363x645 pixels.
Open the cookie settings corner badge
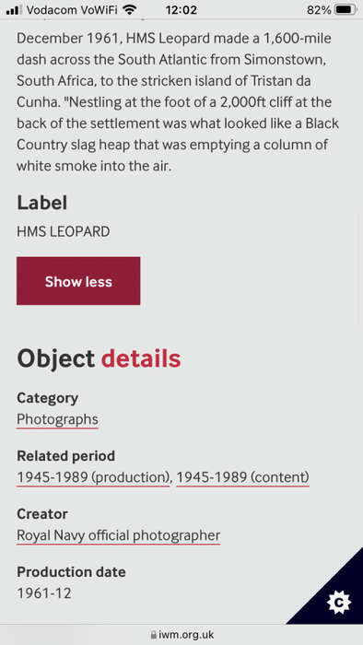coord(338,603)
